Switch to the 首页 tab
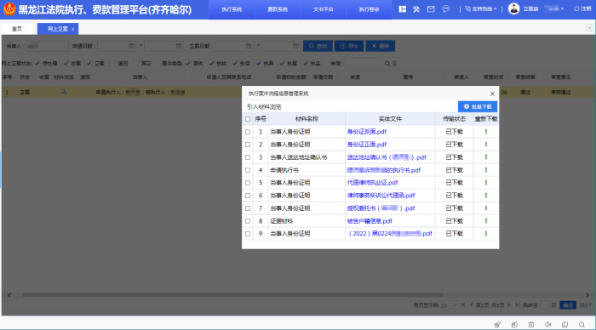This screenshot has width=596, height=330. pos(17,29)
